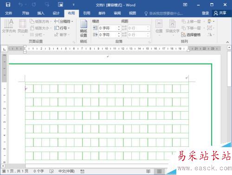Open the 分栏 columns dropdown

click(37, 35)
